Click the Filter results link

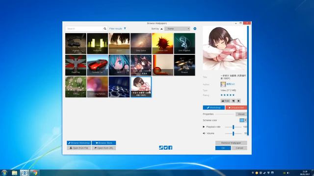pyautogui.click(x=116, y=29)
